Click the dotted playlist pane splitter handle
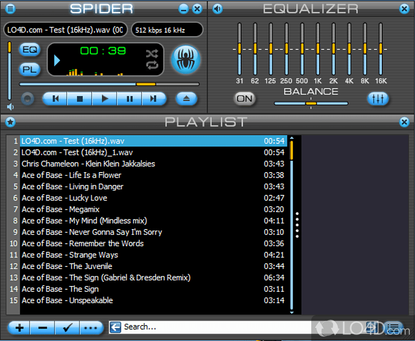This screenshot has height=341, width=415. coord(297,225)
